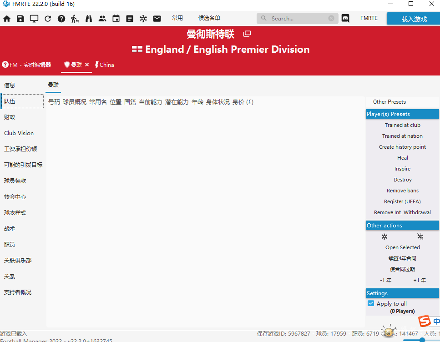This screenshot has width=440, height=342.
Task: Click the Register (UEFA) preset
Action: pyautogui.click(x=402, y=202)
